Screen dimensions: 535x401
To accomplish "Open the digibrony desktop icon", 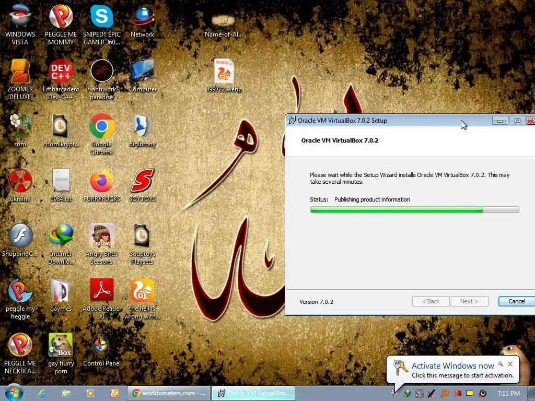I will pyautogui.click(x=142, y=131).
